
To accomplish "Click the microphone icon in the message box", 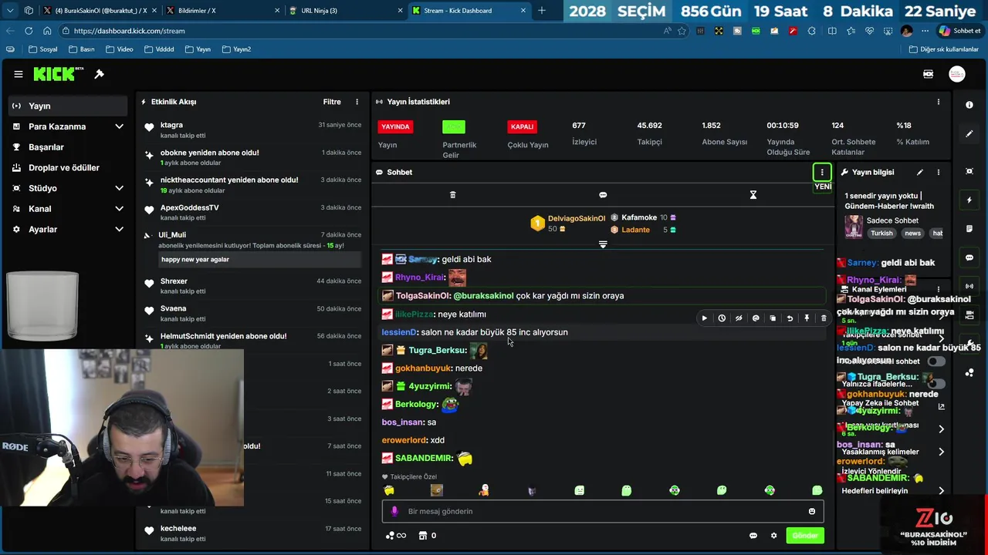I will tap(394, 511).
